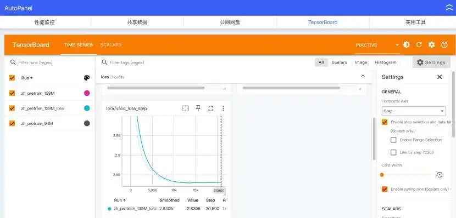Toggle the Settings button
Viewport: 456px width, 218px height.
[x=431, y=62]
